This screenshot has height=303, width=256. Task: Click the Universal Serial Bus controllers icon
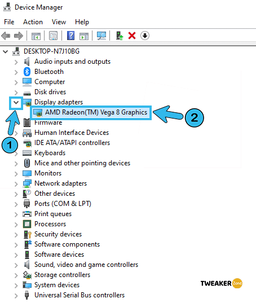pyautogui.click(x=27, y=295)
